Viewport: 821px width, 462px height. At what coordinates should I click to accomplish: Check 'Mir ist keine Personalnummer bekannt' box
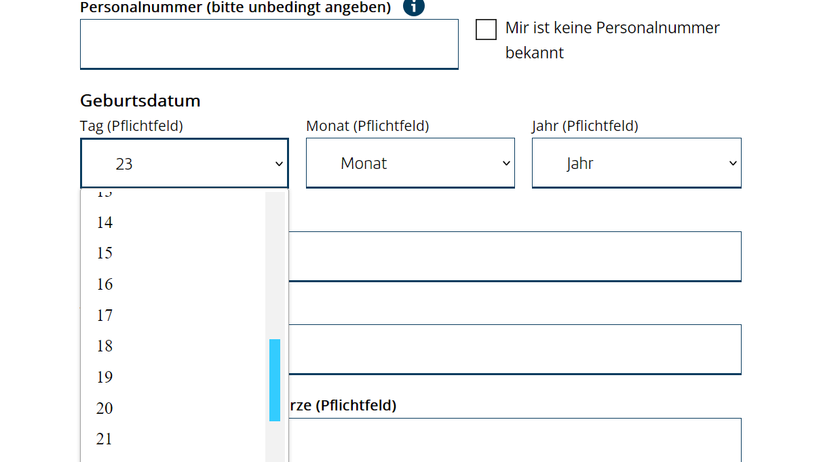[x=486, y=30]
